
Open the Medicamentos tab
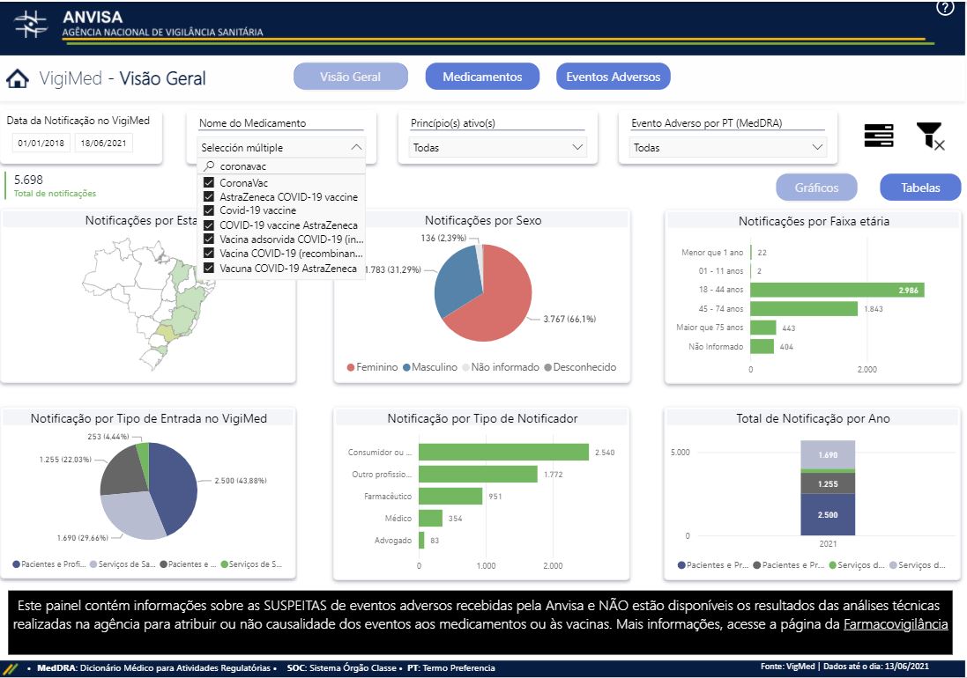pos(482,77)
